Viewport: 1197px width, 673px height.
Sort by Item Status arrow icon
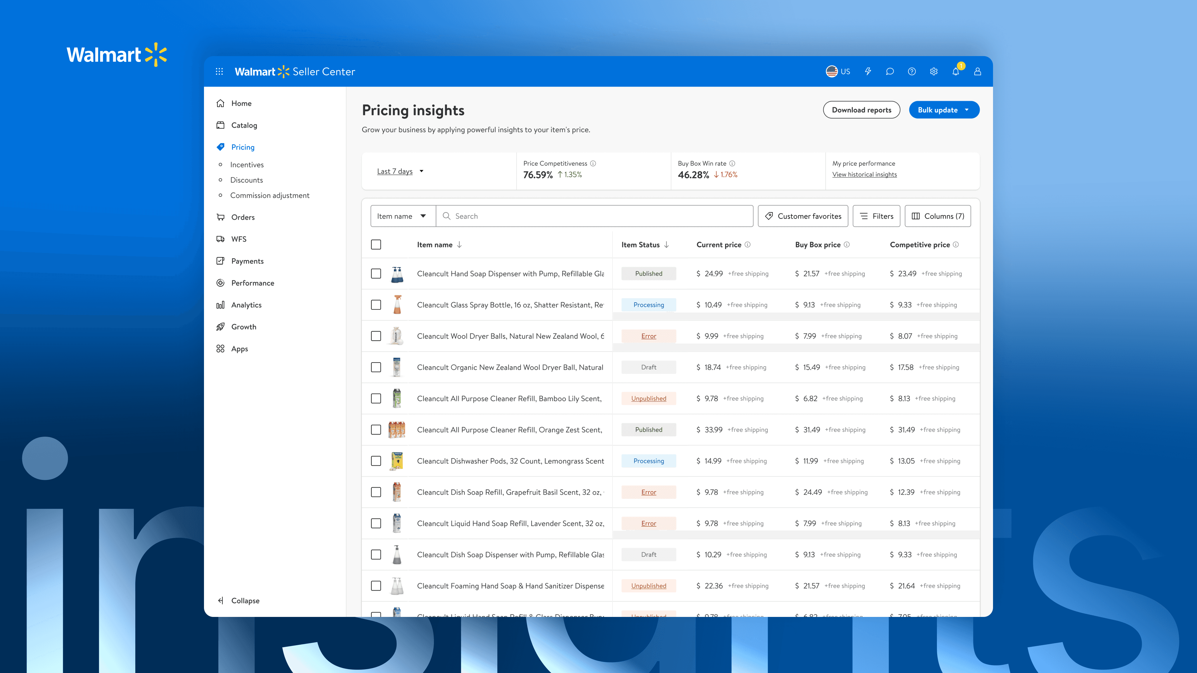tap(666, 245)
